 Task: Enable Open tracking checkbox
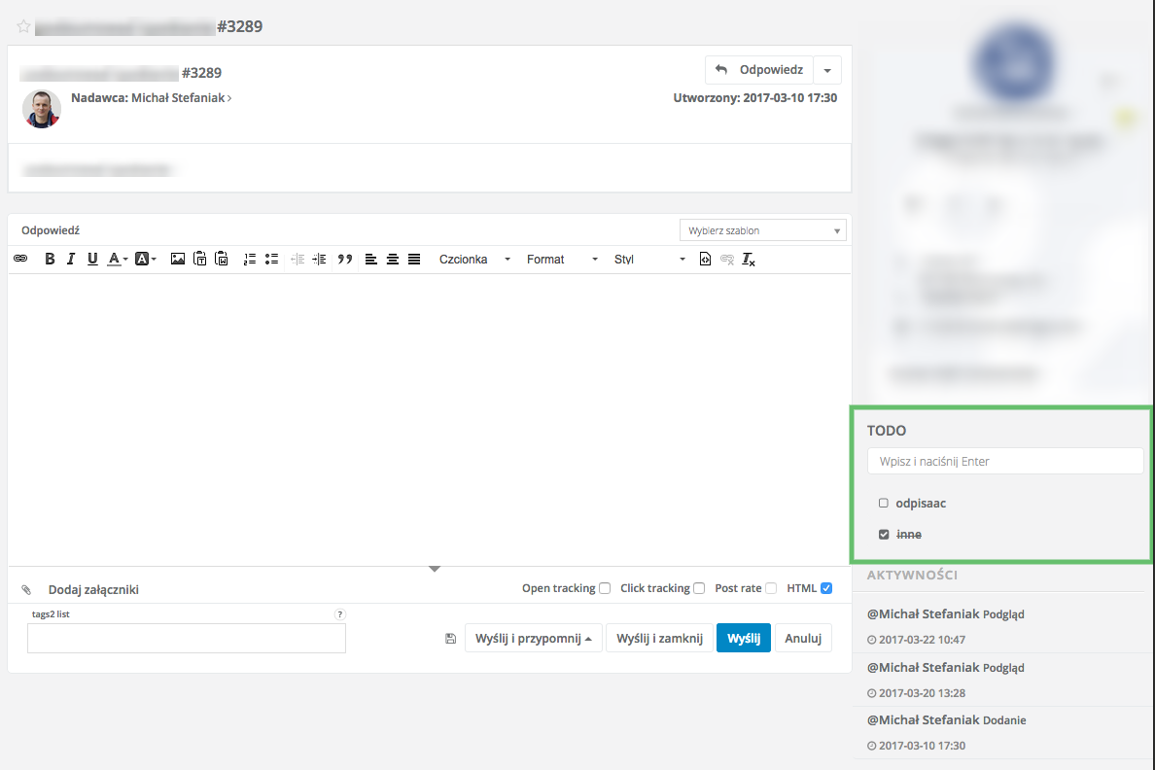(605, 588)
